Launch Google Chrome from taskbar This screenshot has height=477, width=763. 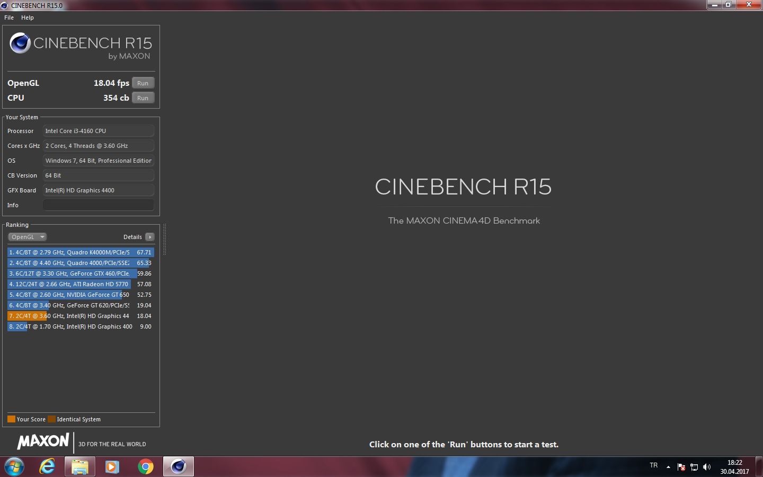[x=145, y=467]
